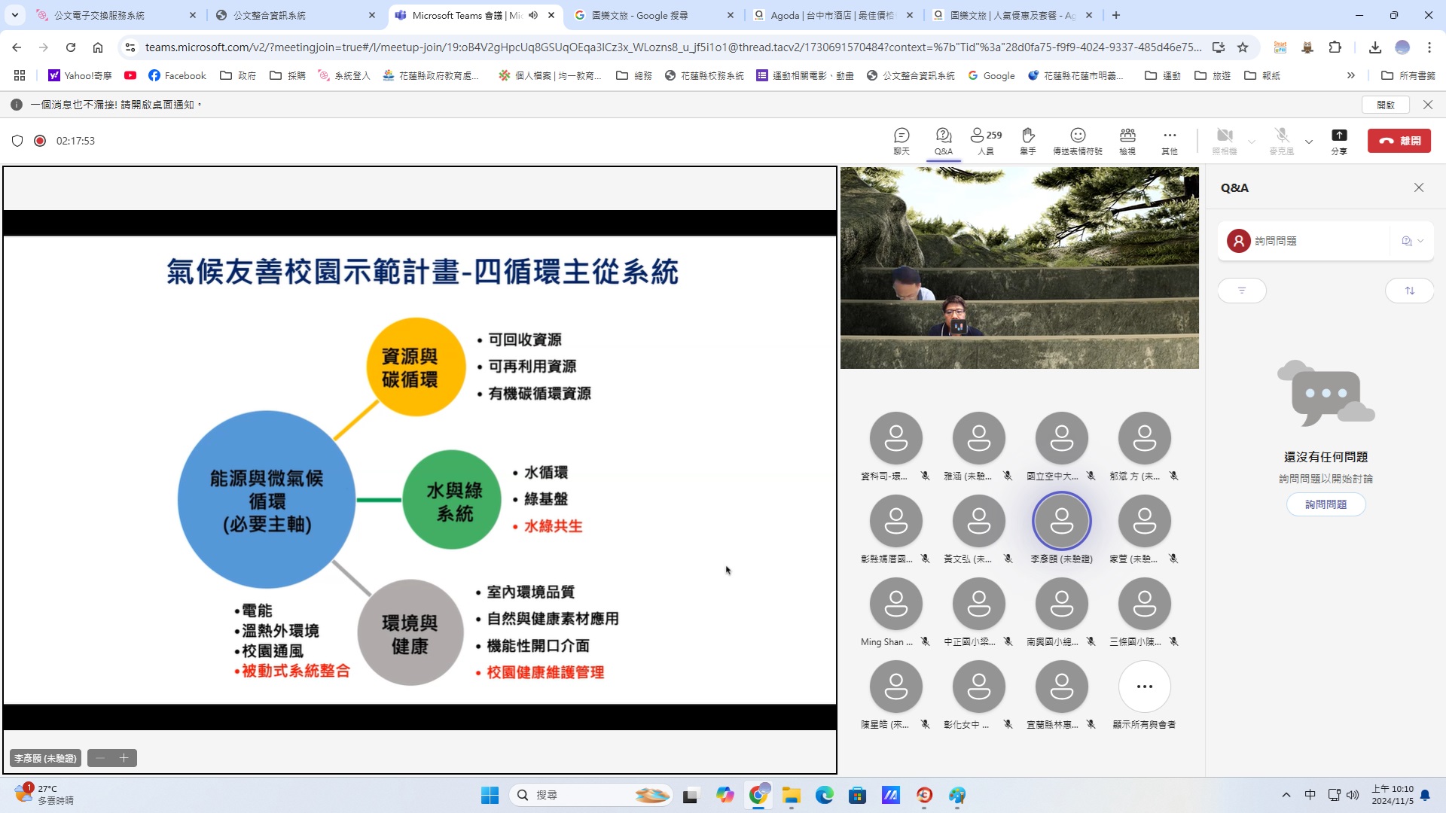Click the Q&A filter icon button
1446x813 pixels.
(x=1242, y=291)
